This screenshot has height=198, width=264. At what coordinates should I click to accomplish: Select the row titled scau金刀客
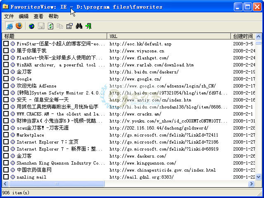tap(42, 128)
